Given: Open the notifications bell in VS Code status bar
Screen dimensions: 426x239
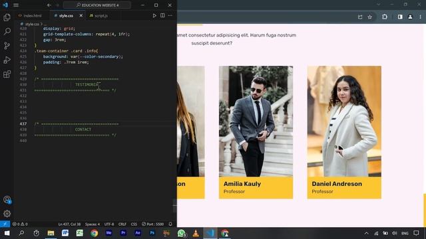Looking at the screenshot, I should [170, 224].
